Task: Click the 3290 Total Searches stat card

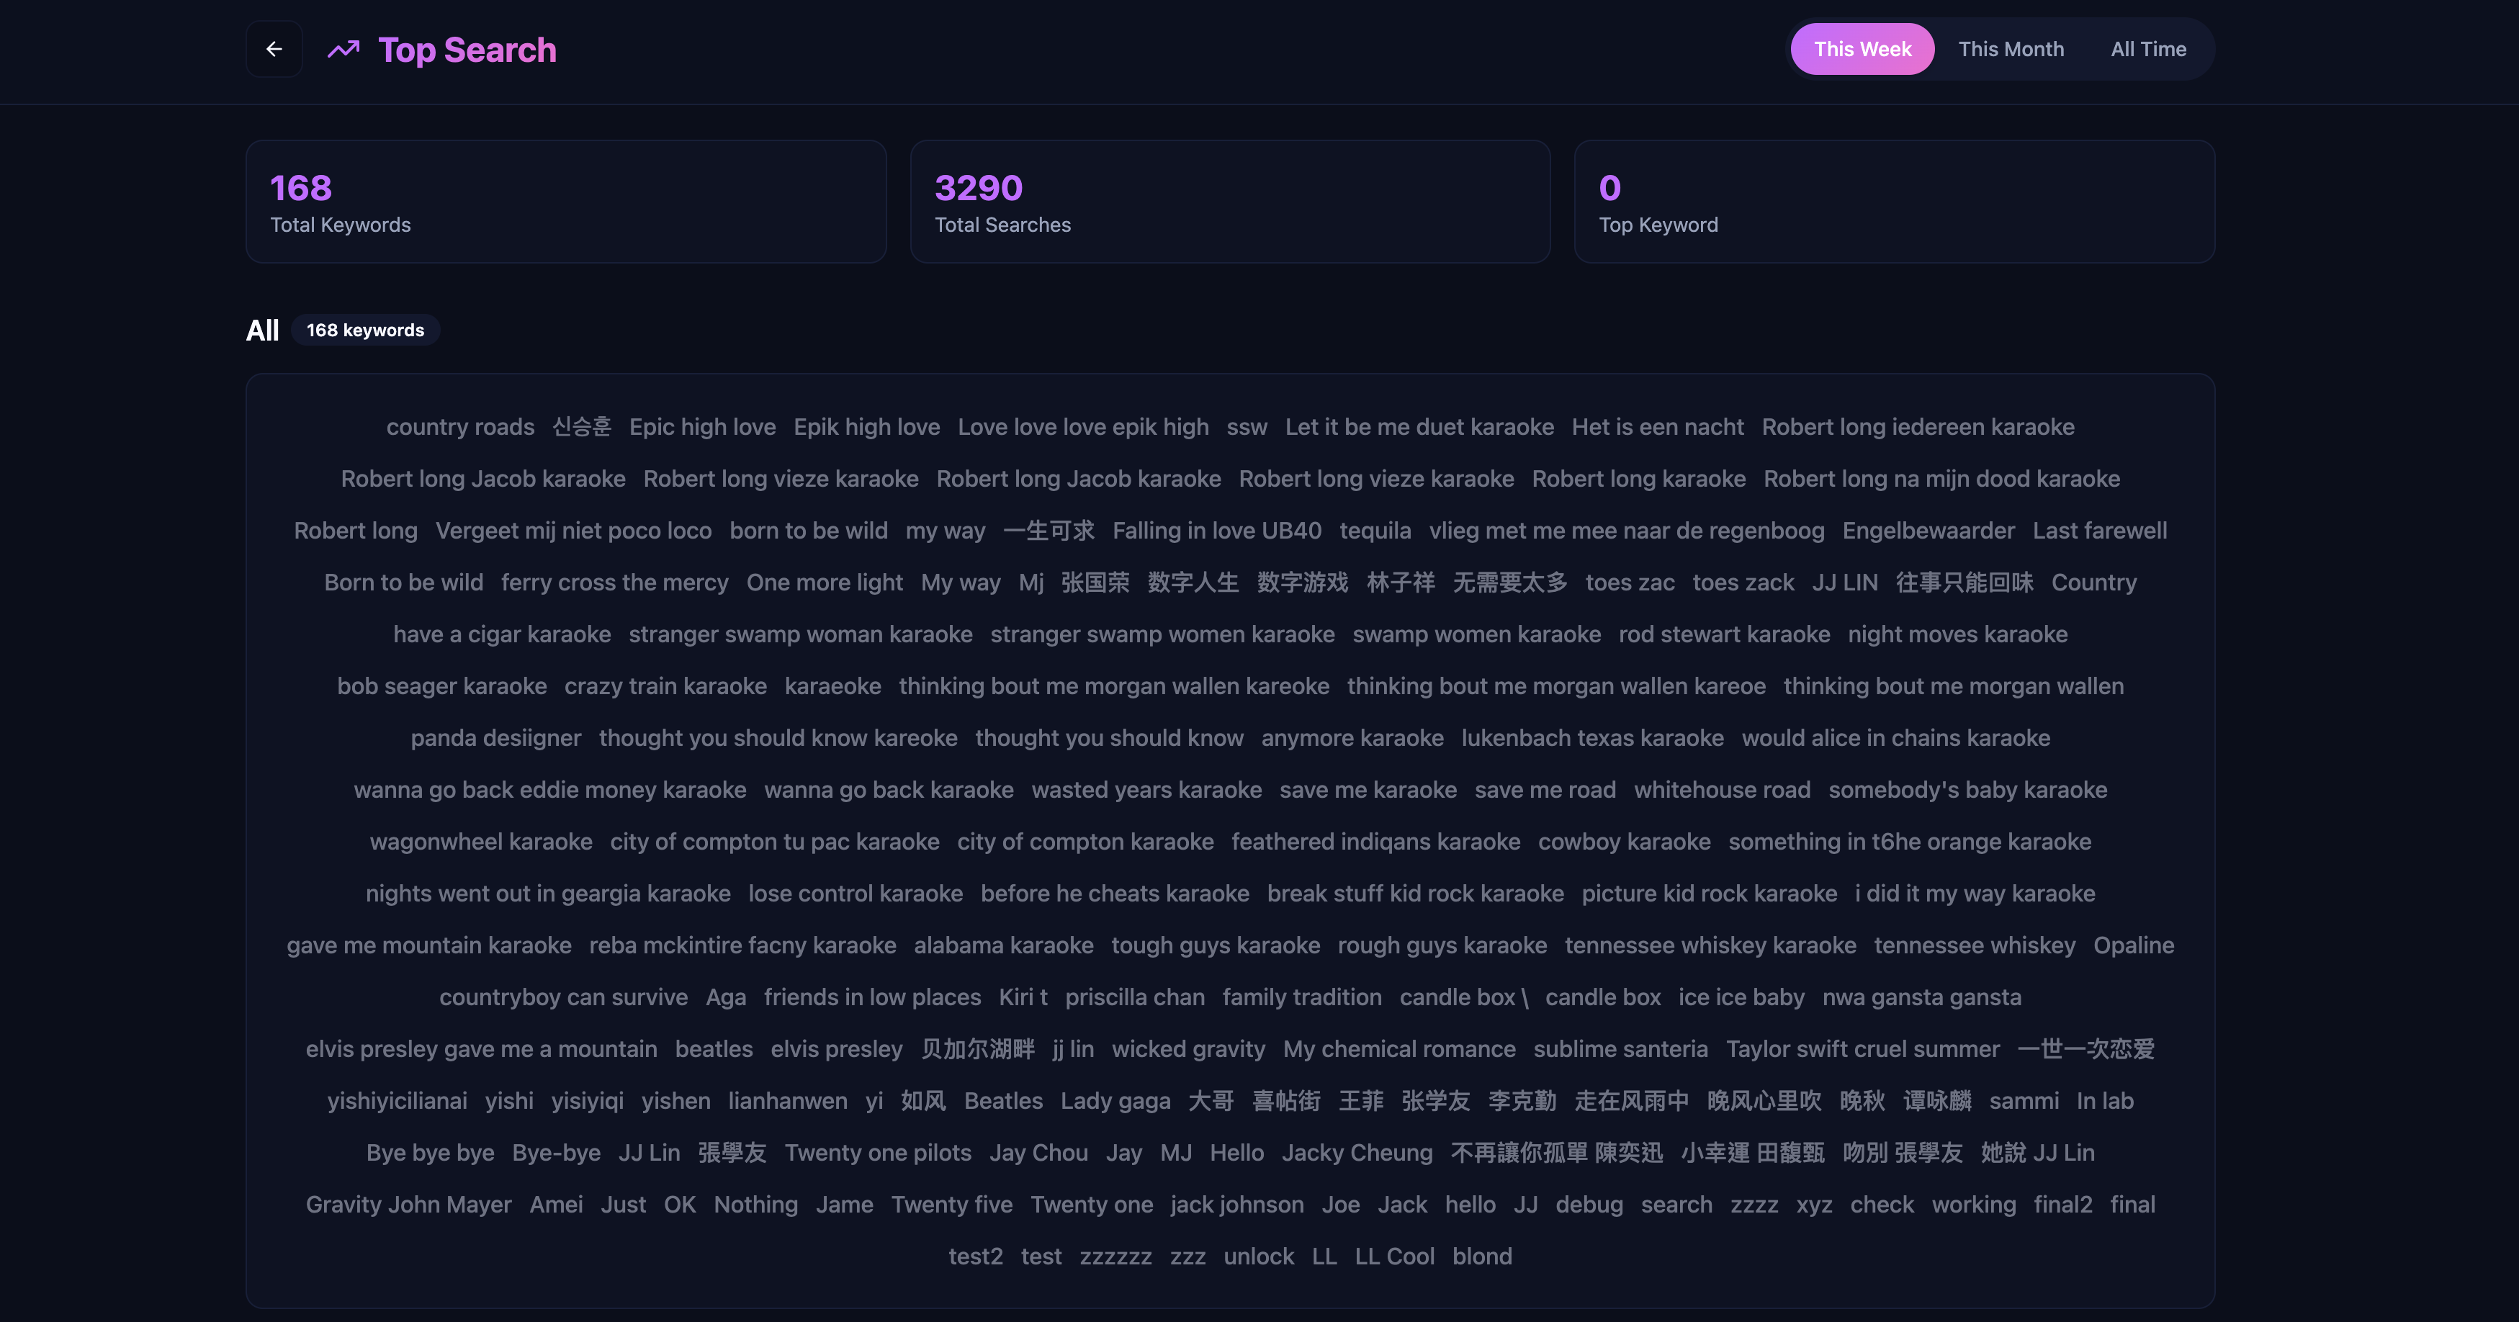Action: (1229, 200)
